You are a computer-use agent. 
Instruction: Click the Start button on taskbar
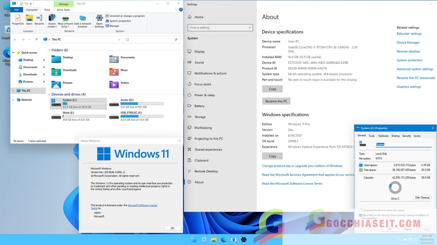pyautogui.click(x=194, y=240)
